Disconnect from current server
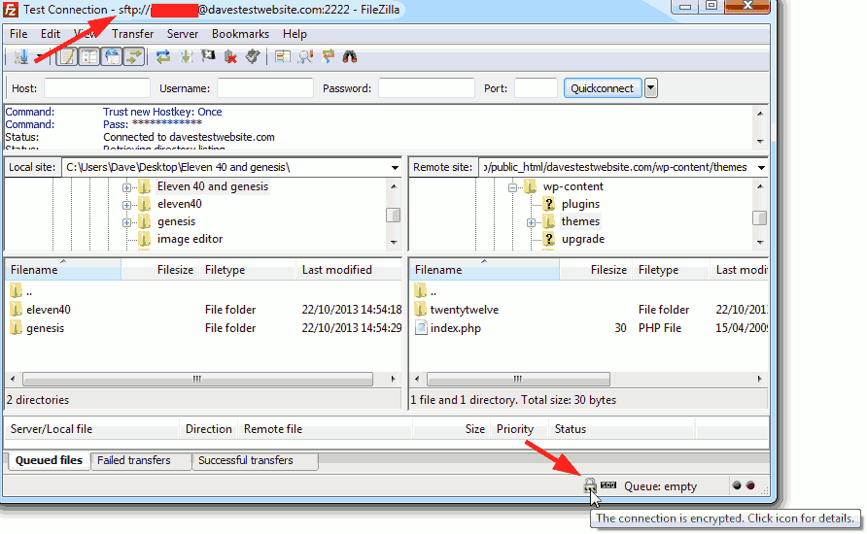867x534 pixels. point(230,56)
